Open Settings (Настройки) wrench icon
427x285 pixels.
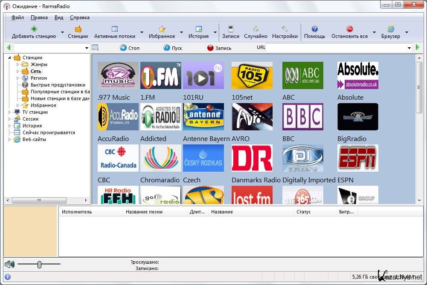point(285,29)
